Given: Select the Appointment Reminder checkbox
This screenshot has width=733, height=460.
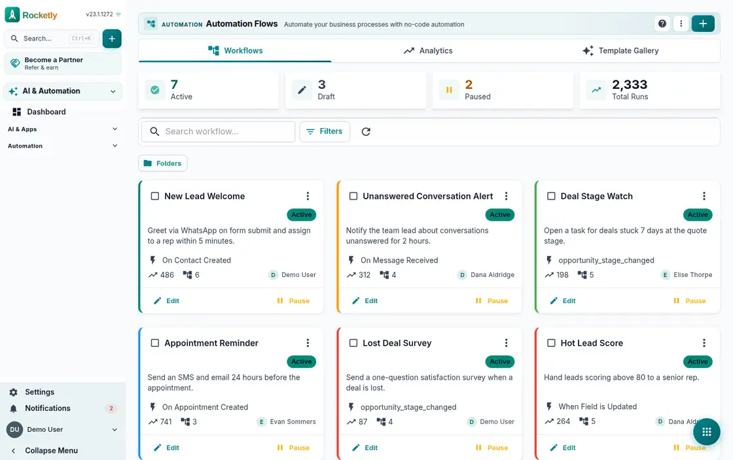Looking at the screenshot, I should pos(154,343).
